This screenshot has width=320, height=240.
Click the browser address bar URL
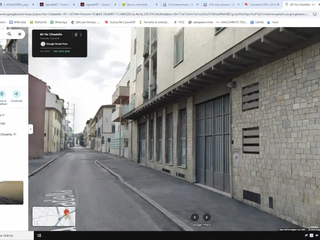click(154, 14)
